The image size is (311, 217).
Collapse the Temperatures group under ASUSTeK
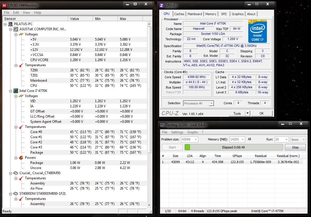coord(16,65)
